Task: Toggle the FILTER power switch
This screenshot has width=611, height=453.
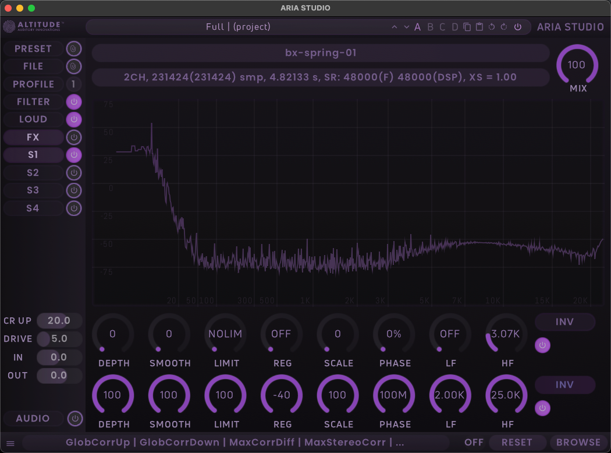Action: click(x=74, y=102)
